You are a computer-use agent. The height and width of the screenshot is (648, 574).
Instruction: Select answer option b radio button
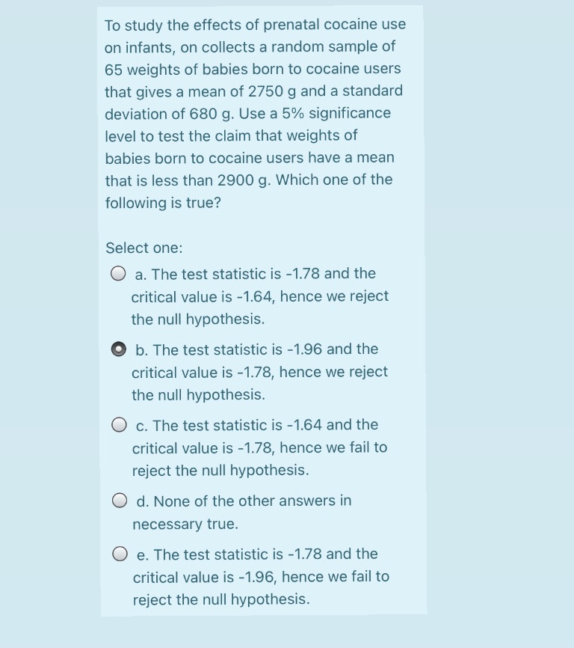tap(117, 349)
